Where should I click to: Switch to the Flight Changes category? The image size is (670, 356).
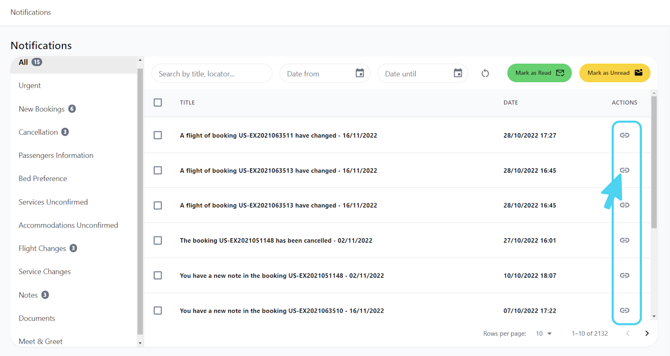pos(42,248)
